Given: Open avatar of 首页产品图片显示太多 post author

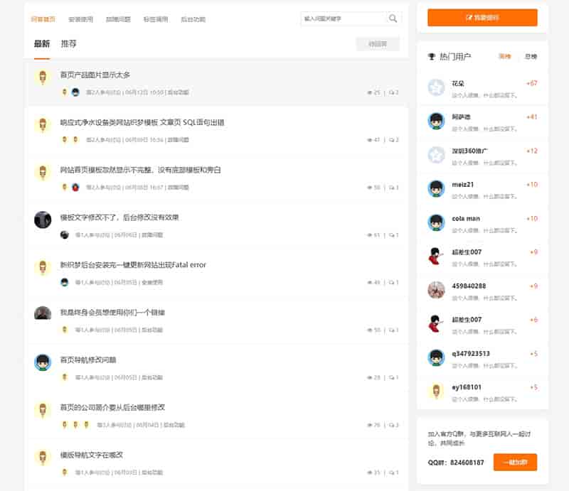Looking at the screenshot, I should coord(43,77).
